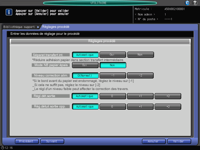Viewport: 200px width, 150px height.
Task: Set Séparat.transfert int. to Automatique
Action: [85, 55]
